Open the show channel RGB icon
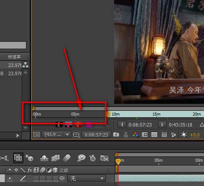This screenshot has height=186, width=204. point(135,135)
